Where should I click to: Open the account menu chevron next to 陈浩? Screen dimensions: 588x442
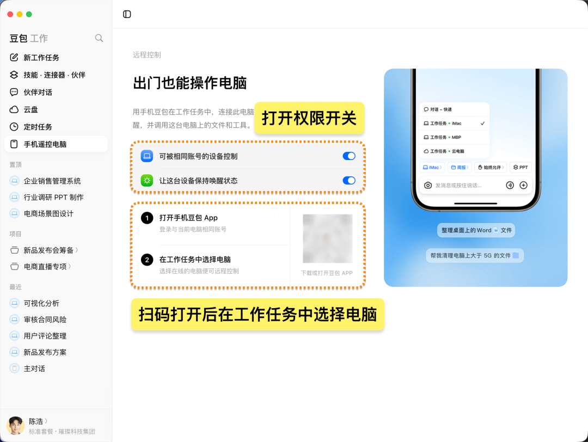tap(46, 421)
